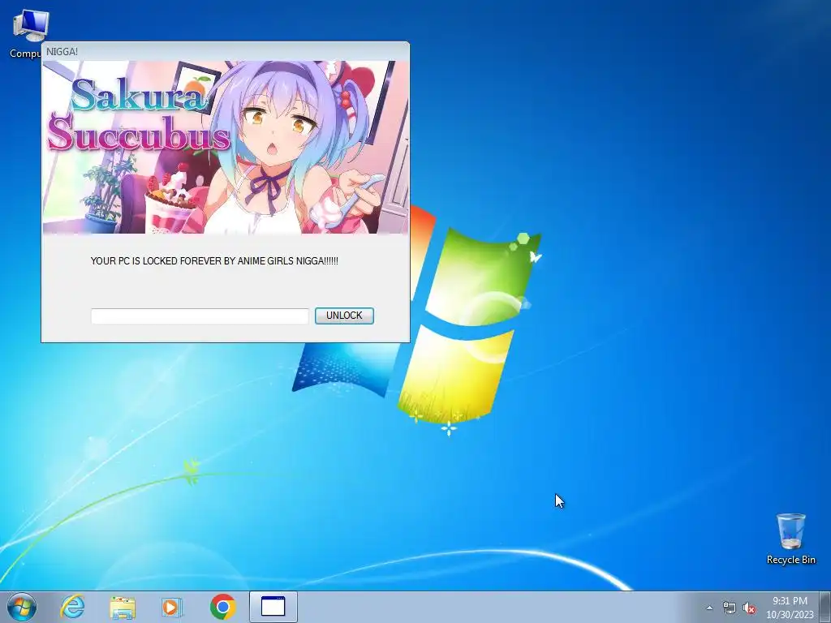Focus the unlock password input field
831x623 pixels.
pyautogui.click(x=200, y=316)
